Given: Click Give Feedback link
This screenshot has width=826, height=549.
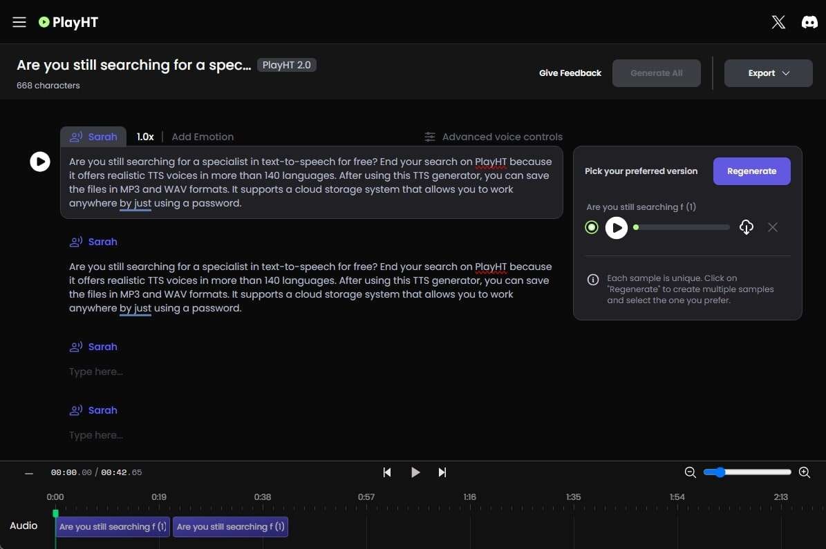Looking at the screenshot, I should point(570,73).
